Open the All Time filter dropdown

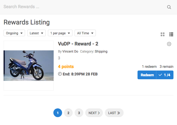pos(85,33)
